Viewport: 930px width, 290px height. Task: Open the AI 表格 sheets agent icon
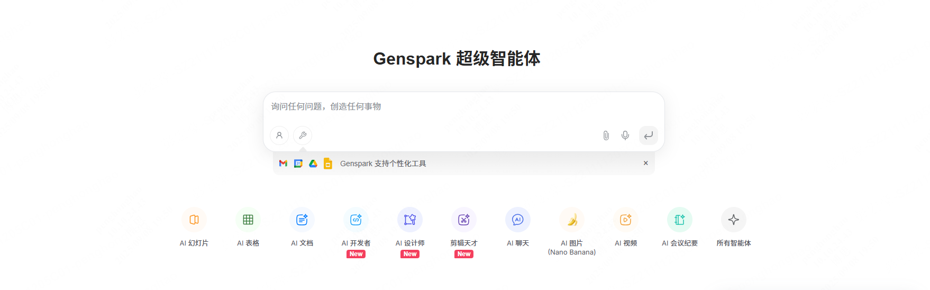[248, 220]
